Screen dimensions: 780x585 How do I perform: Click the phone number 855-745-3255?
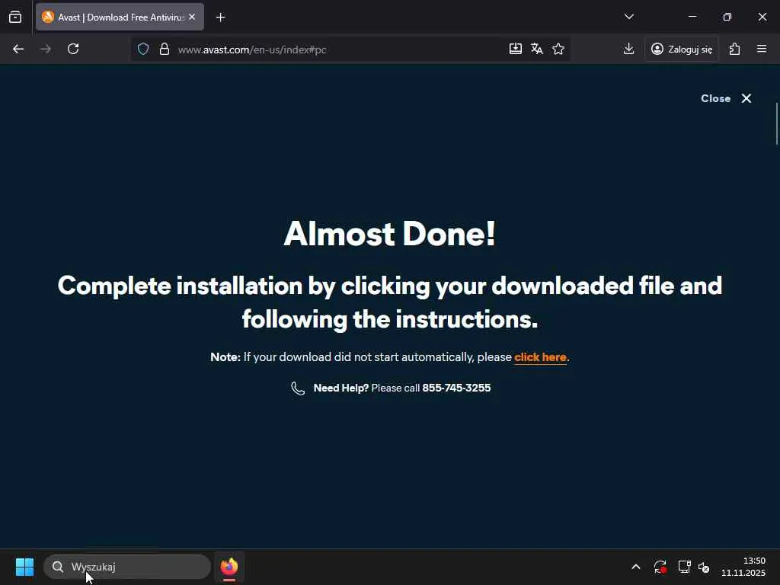point(456,388)
